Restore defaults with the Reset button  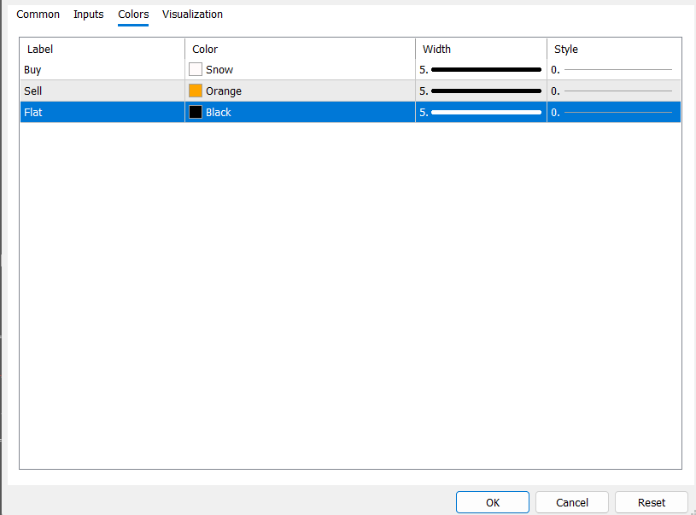(652, 502)
